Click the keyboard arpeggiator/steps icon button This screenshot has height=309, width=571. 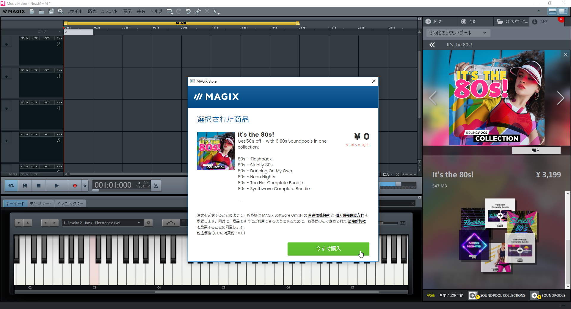[x=171, y=223]
